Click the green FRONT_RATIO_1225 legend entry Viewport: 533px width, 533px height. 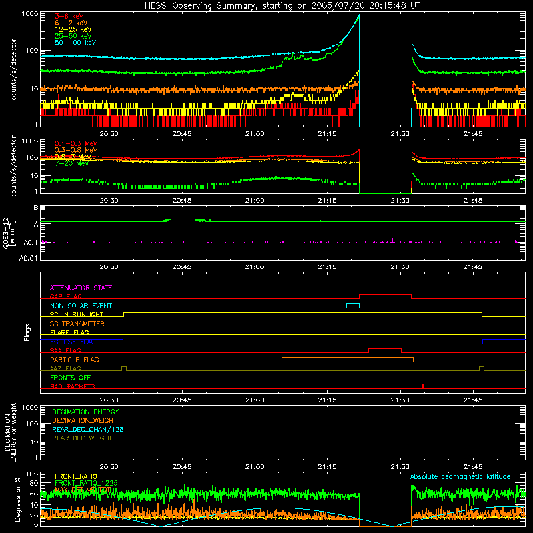[x=86, y=483]
